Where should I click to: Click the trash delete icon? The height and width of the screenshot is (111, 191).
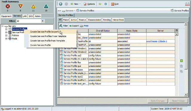(x=181, y=66)
